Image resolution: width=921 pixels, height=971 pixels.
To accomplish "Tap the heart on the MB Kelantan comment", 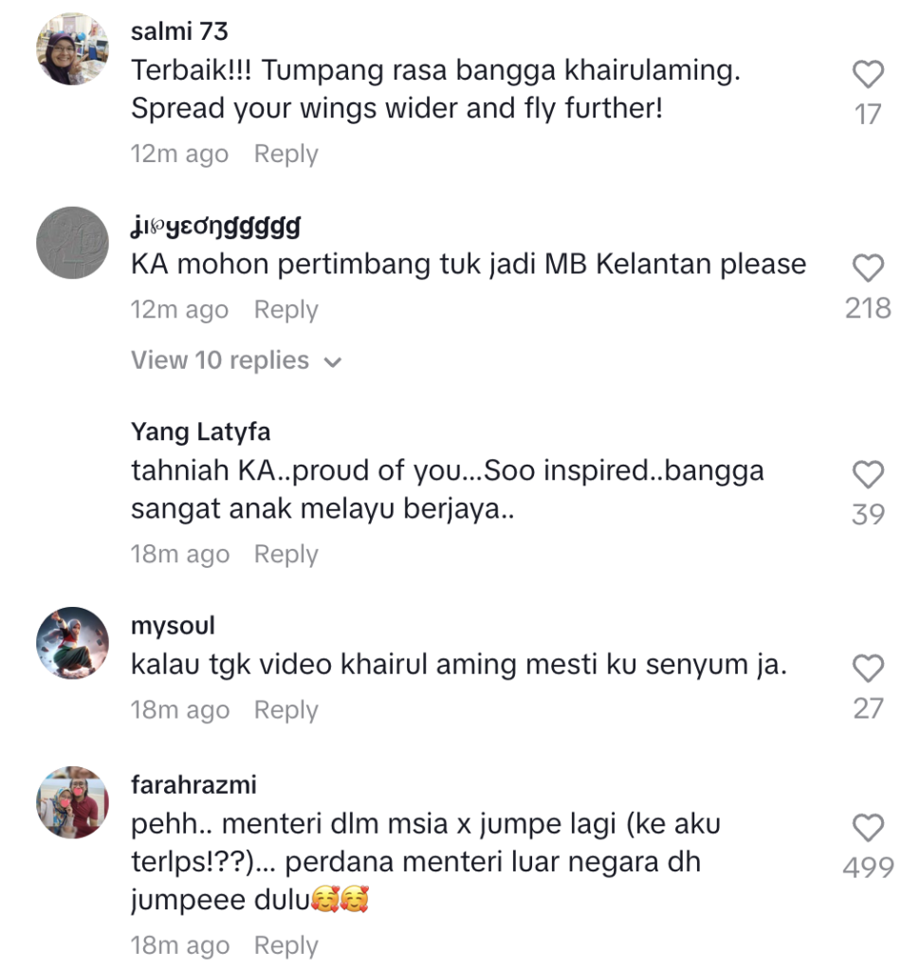I will [x=868, y=268].
